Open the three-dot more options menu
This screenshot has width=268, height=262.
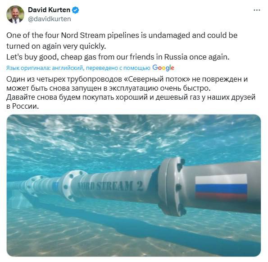click(x=257, y=10)
